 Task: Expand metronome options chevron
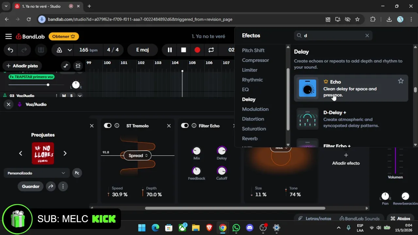pos(70,50)
